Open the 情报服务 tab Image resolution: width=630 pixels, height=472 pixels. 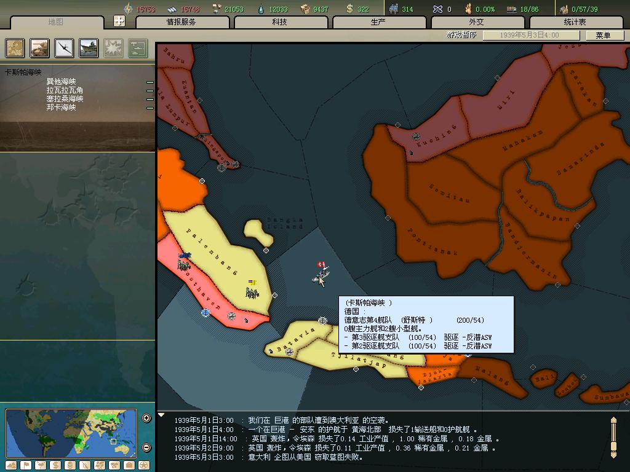click(x=181, y=23)
